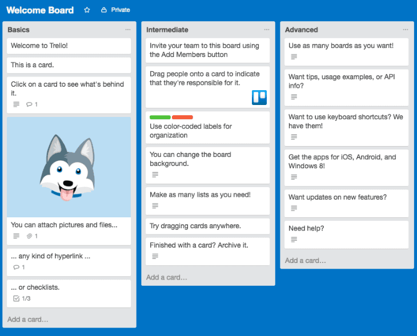Click 'Add a card…' in Advanced list

click(x=306, y=261)
